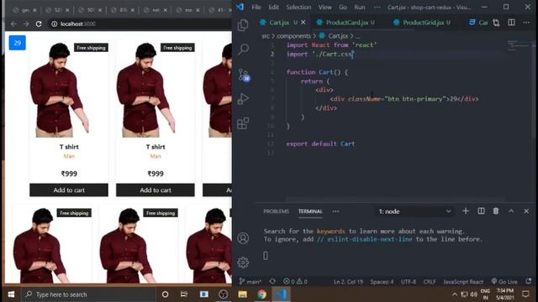The height and width of the screenshot is (302, 538).
Task: Open Task View on the taskbar
Action: (x=184, y=294)
